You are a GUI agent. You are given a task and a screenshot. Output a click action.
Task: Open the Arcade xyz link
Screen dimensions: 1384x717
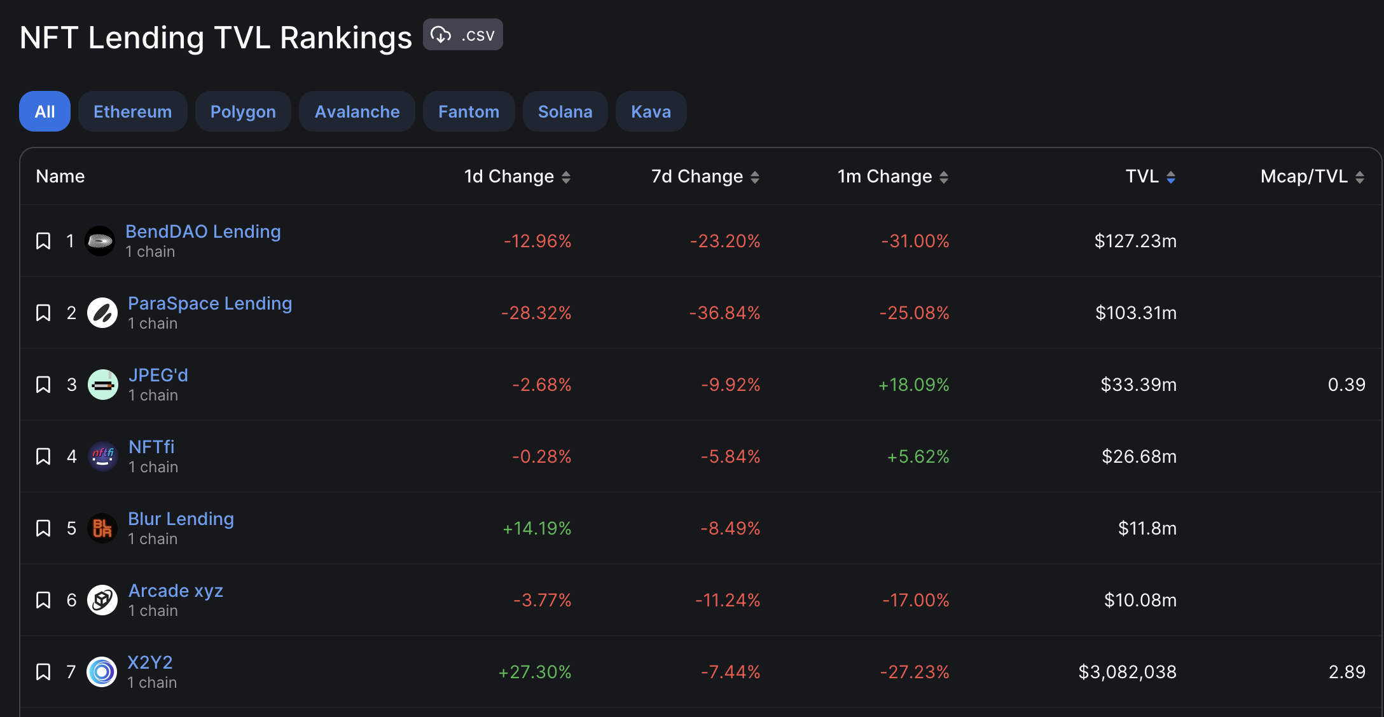tap(176, 591)
